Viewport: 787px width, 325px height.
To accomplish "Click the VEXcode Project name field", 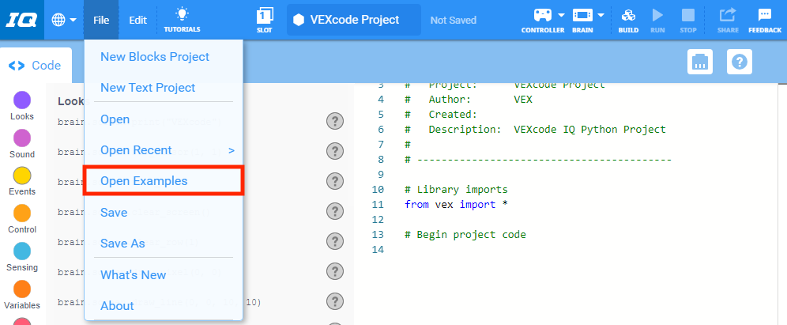I will click(x=354, y=20).
